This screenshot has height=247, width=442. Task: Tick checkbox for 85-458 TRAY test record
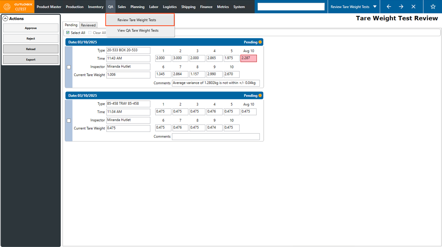coord(69,120)
